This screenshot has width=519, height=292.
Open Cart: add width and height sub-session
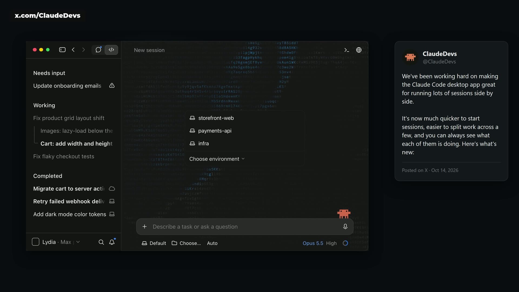[76, 144]
